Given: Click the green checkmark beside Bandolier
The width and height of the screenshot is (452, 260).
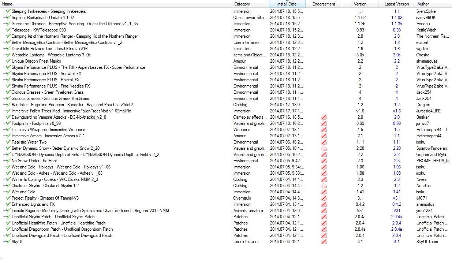Looking at the screenshot, I should (x=8, y=105).
